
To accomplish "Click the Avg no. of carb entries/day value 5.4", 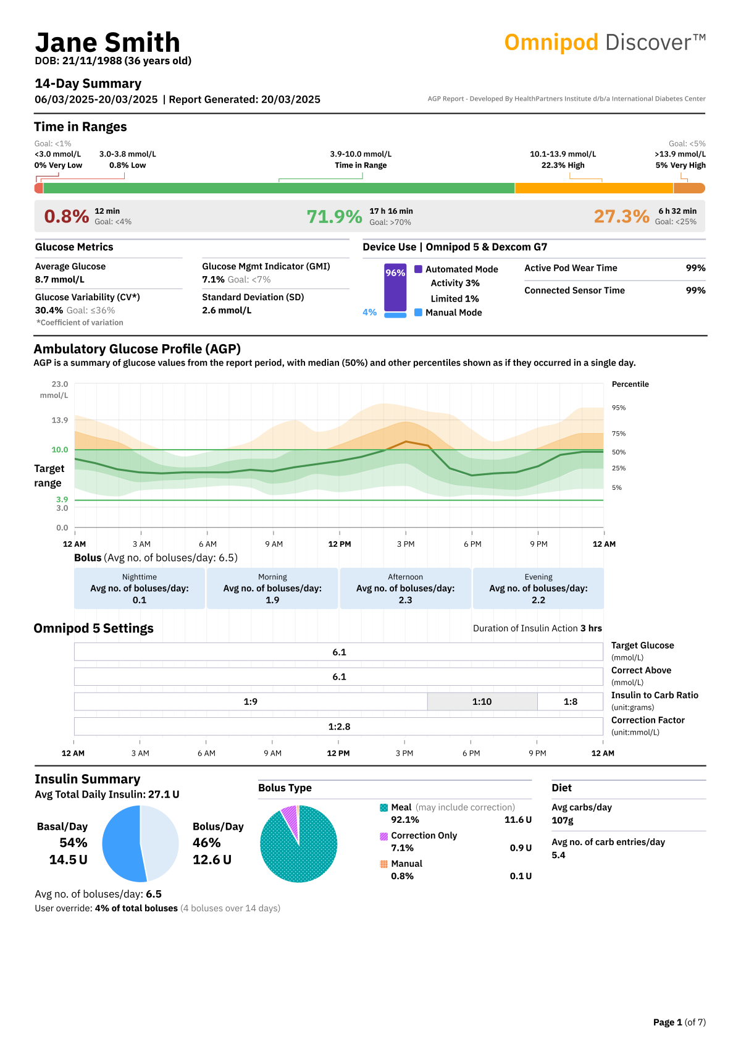I will point(558,855).
